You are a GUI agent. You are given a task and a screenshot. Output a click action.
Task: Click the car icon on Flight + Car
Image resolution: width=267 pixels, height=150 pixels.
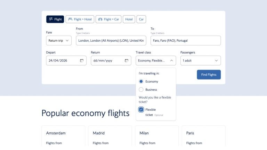coord(100,19)
